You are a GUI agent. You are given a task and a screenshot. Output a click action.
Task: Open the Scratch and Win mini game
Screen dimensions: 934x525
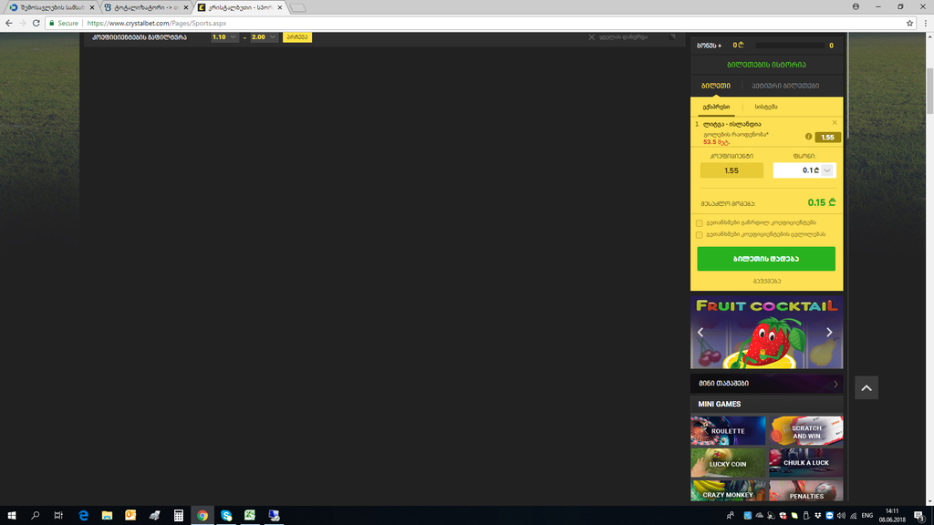(806, 431)
